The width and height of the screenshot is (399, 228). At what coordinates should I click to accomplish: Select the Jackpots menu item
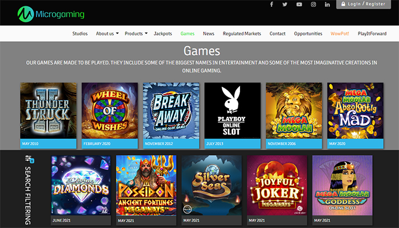pos(163,34)
